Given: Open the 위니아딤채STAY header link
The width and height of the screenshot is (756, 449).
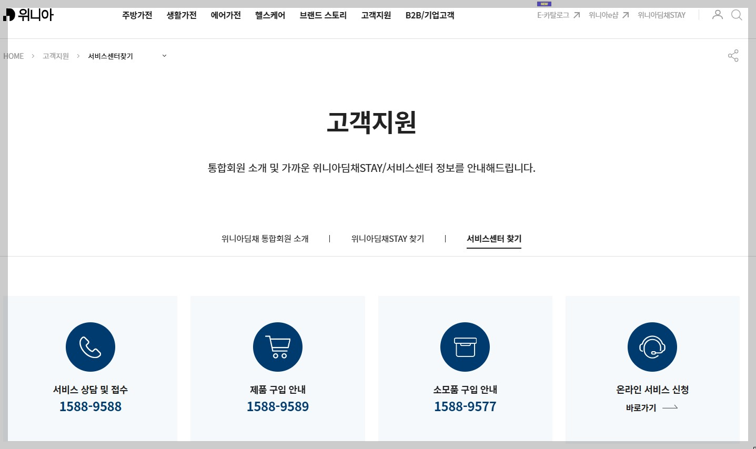Looking at the screenshot, I should (x=661, y=15).
